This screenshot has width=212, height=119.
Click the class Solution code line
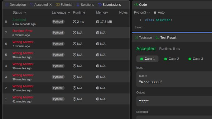tap(158, 20)
